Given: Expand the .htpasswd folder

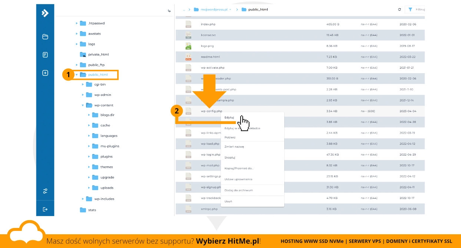Looking at the screenshot, I should pyautogui.click(x=77, y=23).
